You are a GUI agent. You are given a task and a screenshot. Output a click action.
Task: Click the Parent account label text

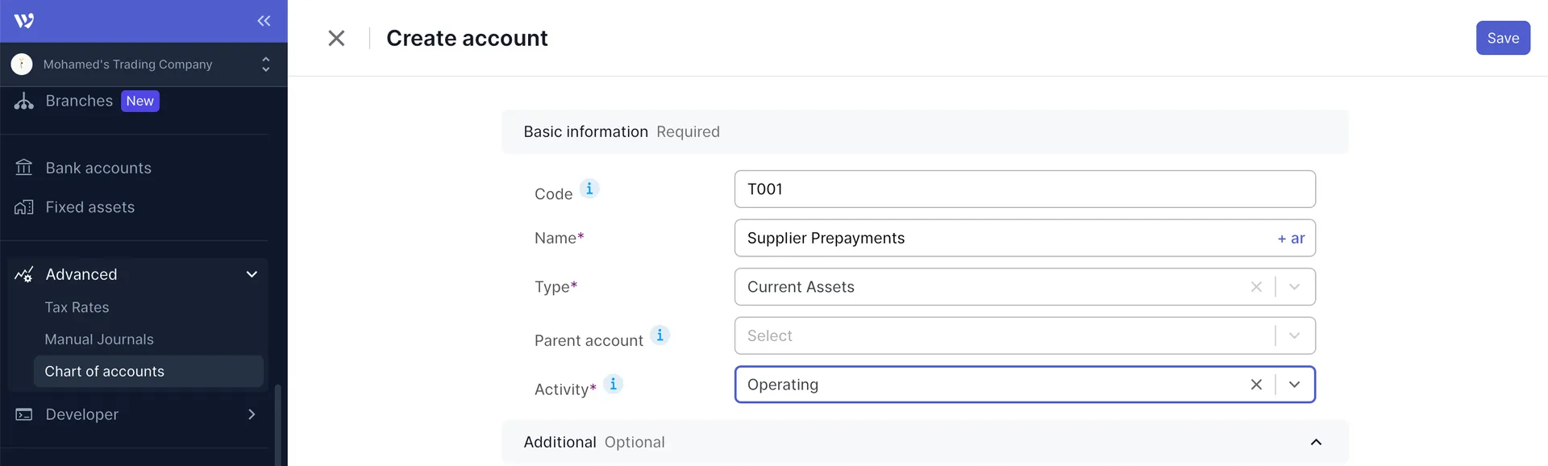pos(589,340)
